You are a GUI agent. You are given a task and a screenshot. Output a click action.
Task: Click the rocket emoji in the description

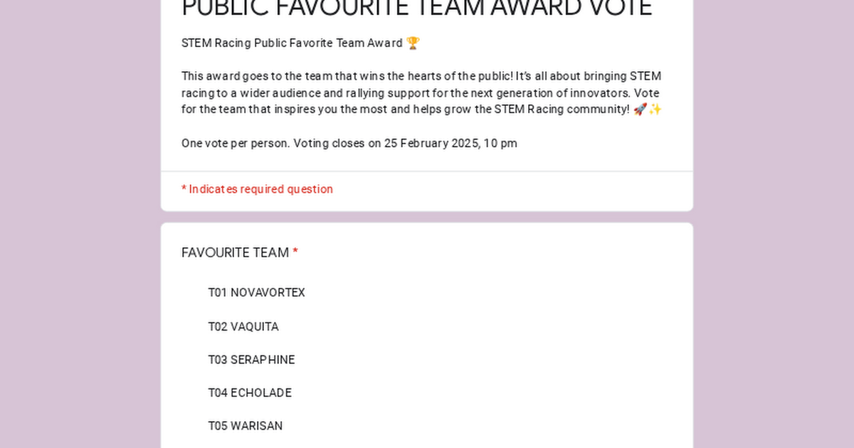point(640,110)
